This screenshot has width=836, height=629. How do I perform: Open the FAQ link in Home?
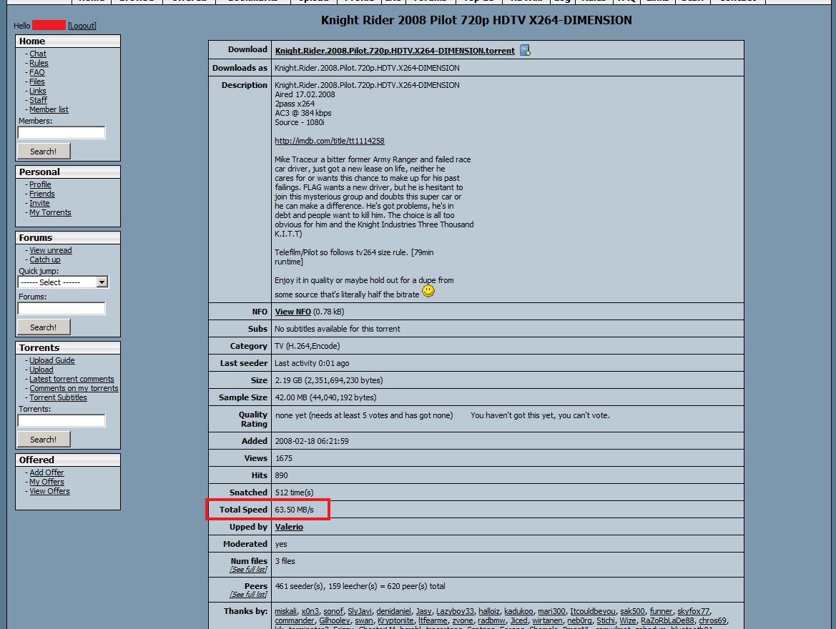point(36,72)
